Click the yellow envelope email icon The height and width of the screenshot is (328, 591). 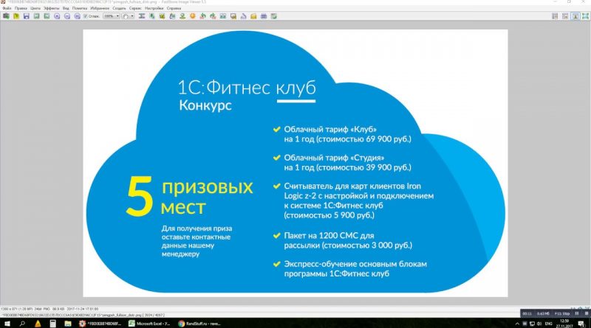point(253,16)
